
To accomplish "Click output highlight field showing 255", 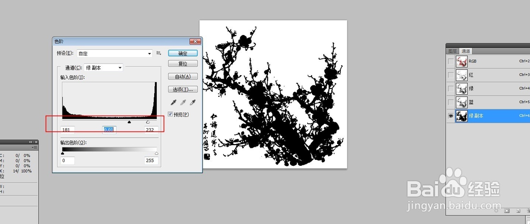I will pos(152,160).
